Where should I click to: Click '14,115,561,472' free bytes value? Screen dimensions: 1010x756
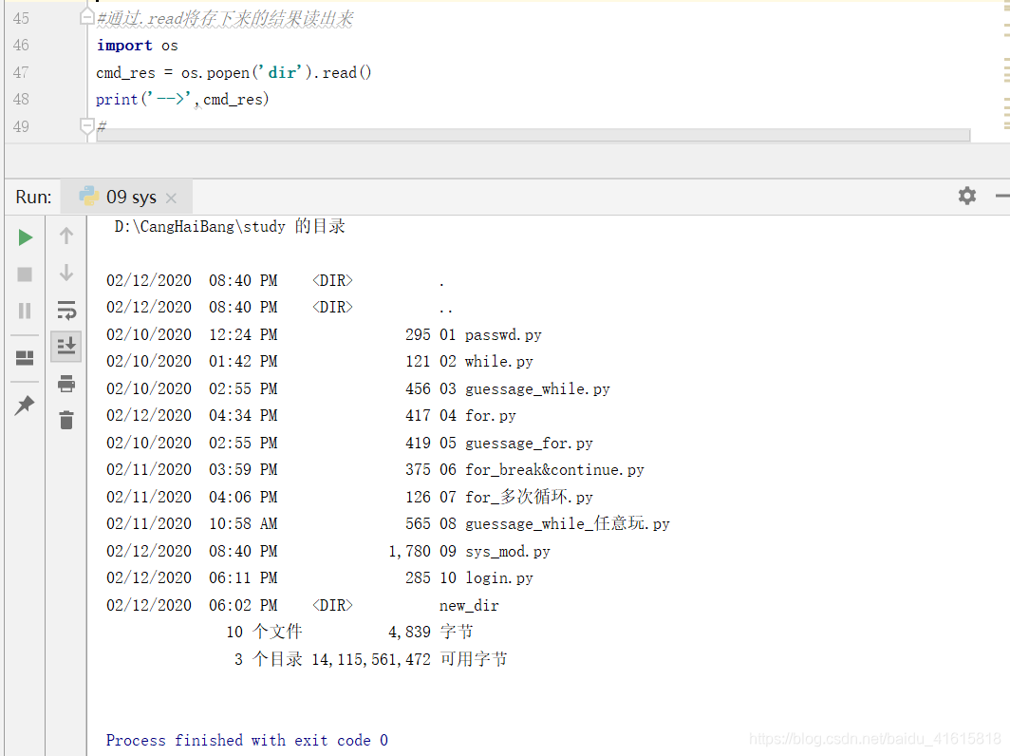[x=371, y=659]
